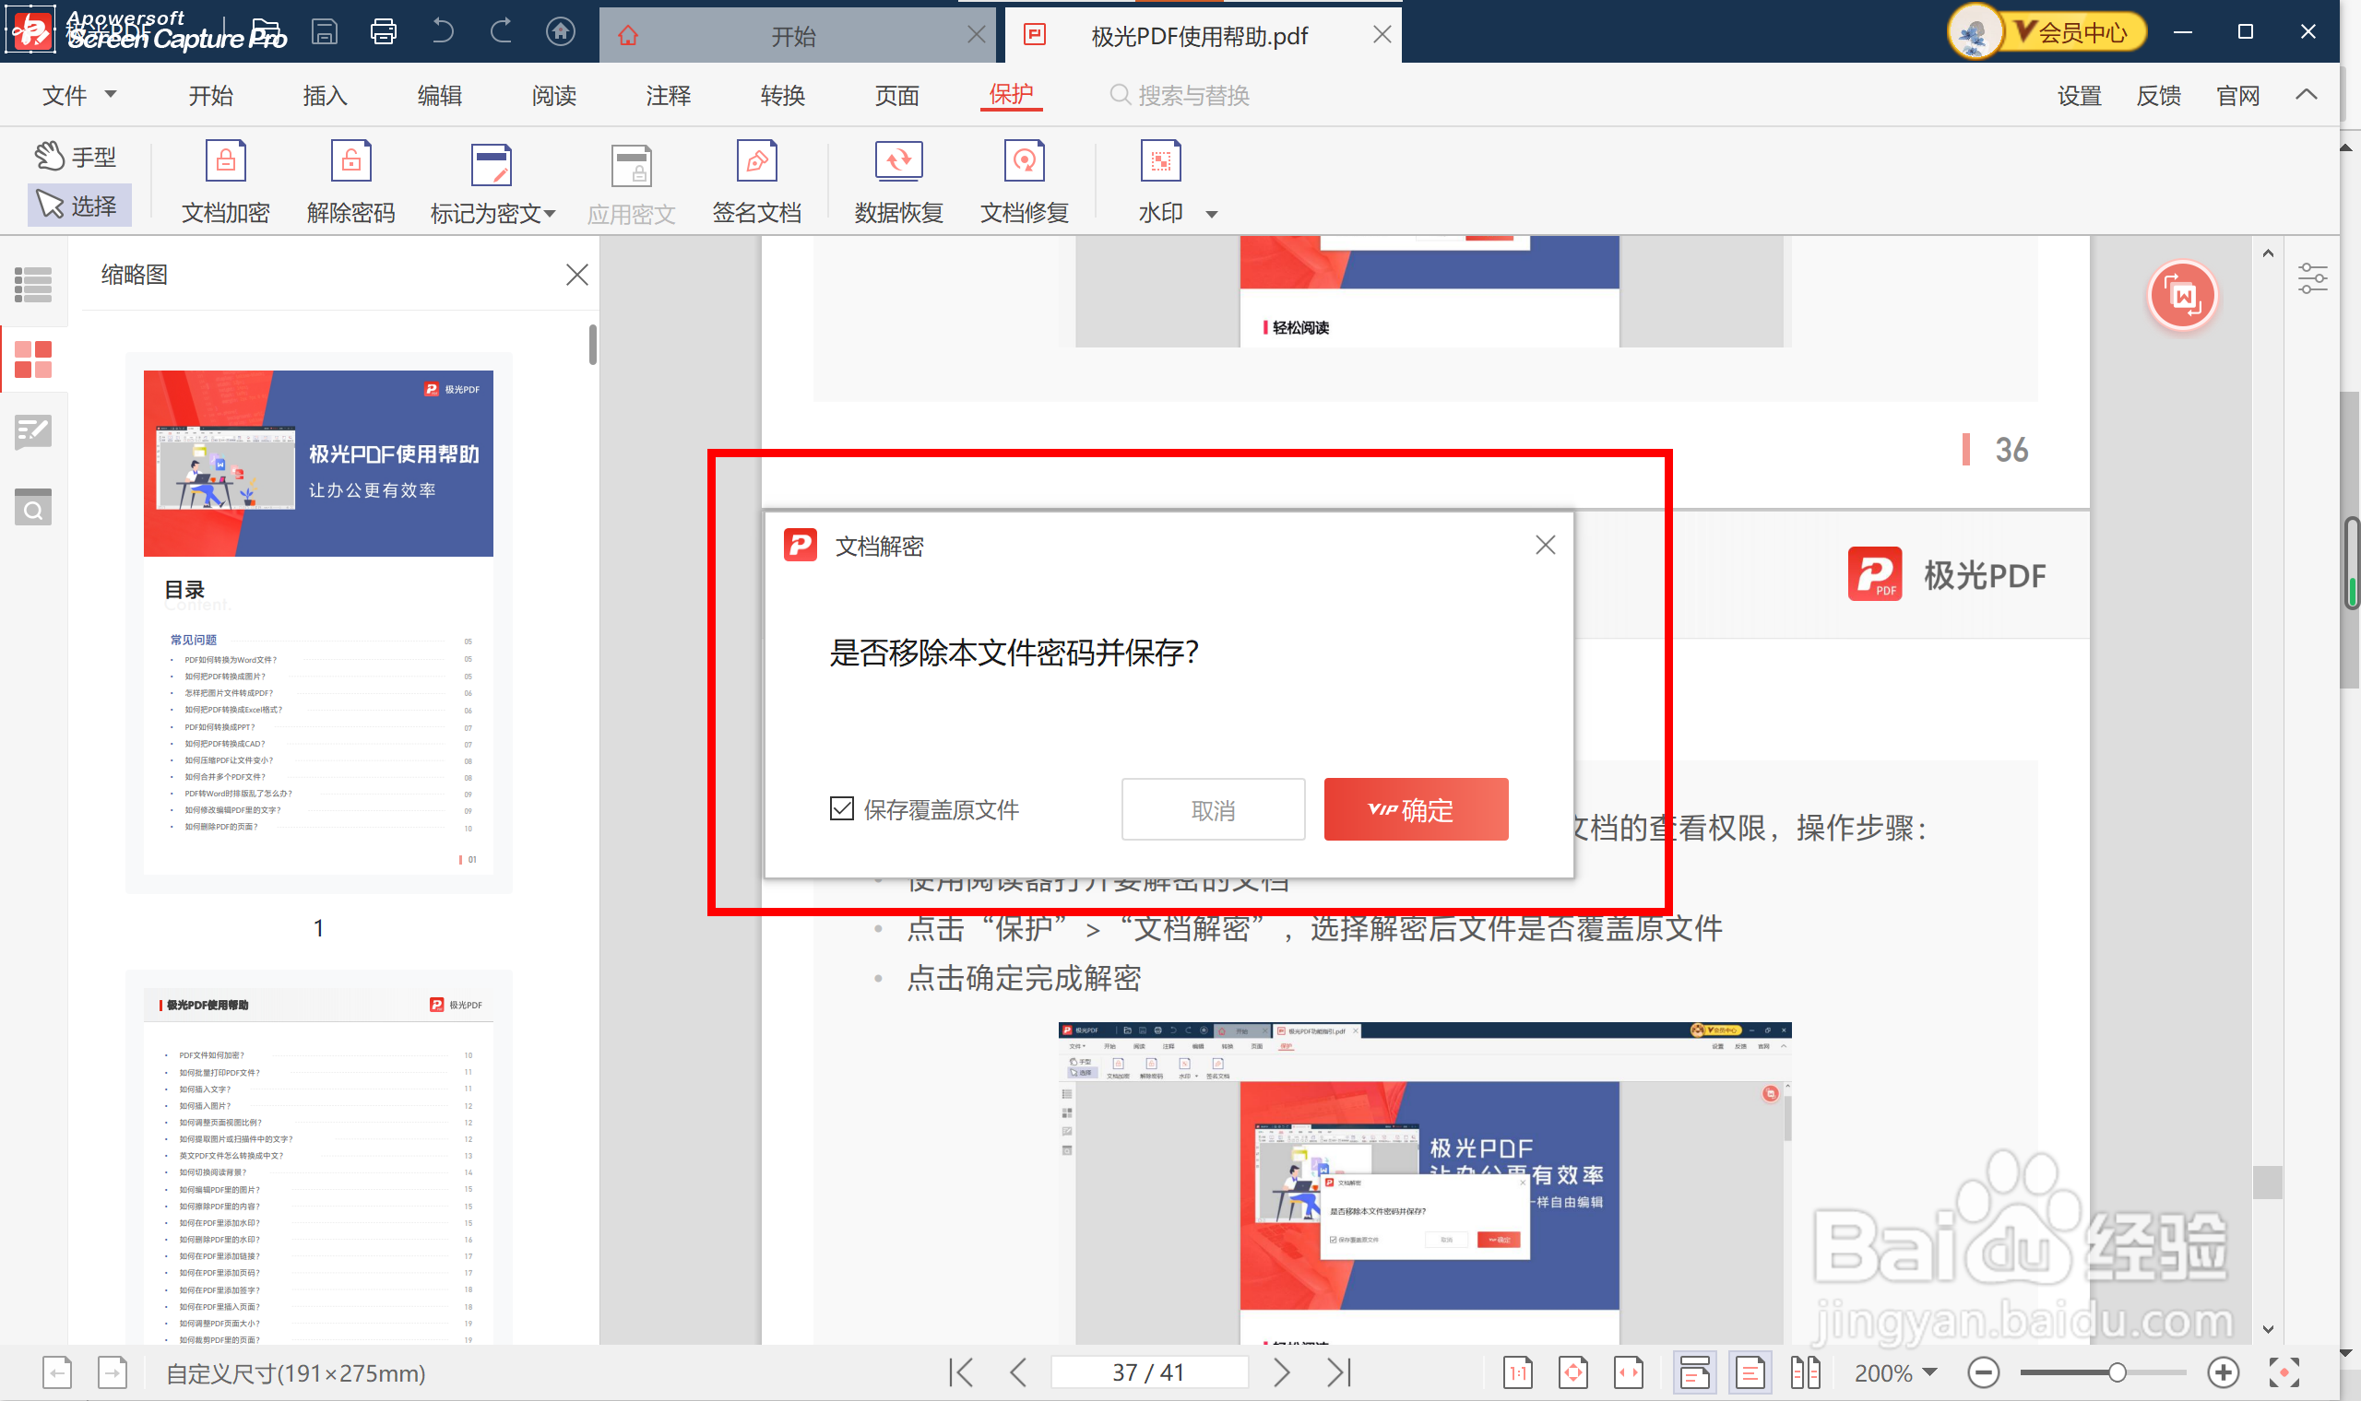Open the outline/bookmarks sidebar icon
2361x1401 pixels.
(33, 284)
